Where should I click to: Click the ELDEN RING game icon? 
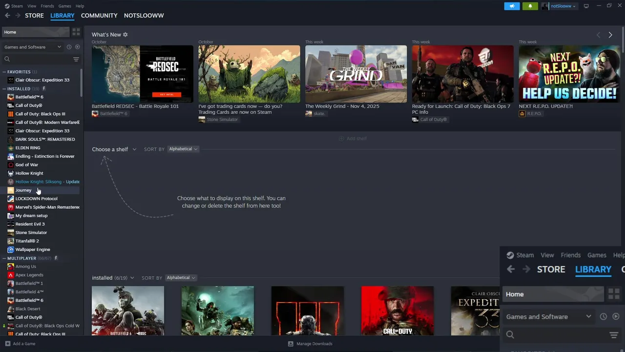tap(11, 148)
